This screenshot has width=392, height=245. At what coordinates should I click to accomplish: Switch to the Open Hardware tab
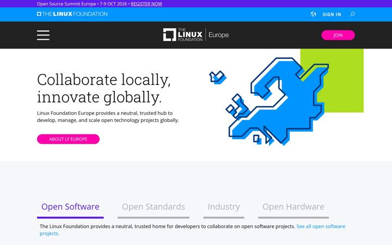click(293, 210)
